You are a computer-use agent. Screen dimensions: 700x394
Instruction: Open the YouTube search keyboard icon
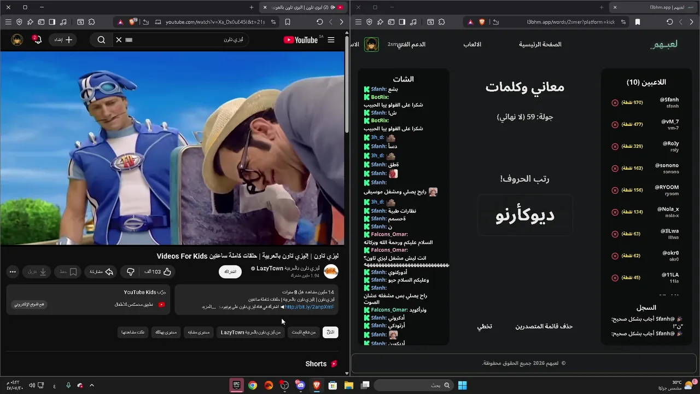click(x=129, y=40)
